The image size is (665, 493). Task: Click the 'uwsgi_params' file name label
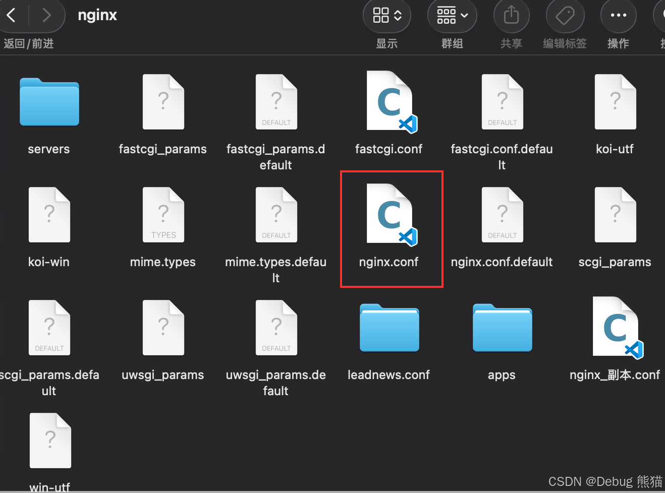(x=163, y=376)
